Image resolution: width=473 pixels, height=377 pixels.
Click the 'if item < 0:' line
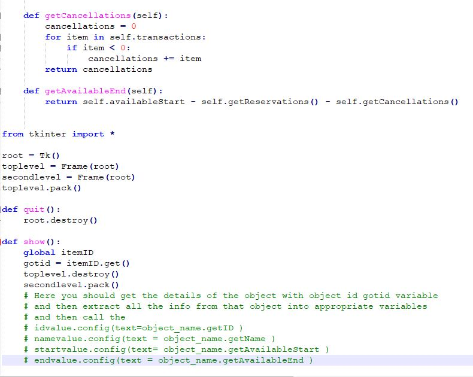coord(98,48)
